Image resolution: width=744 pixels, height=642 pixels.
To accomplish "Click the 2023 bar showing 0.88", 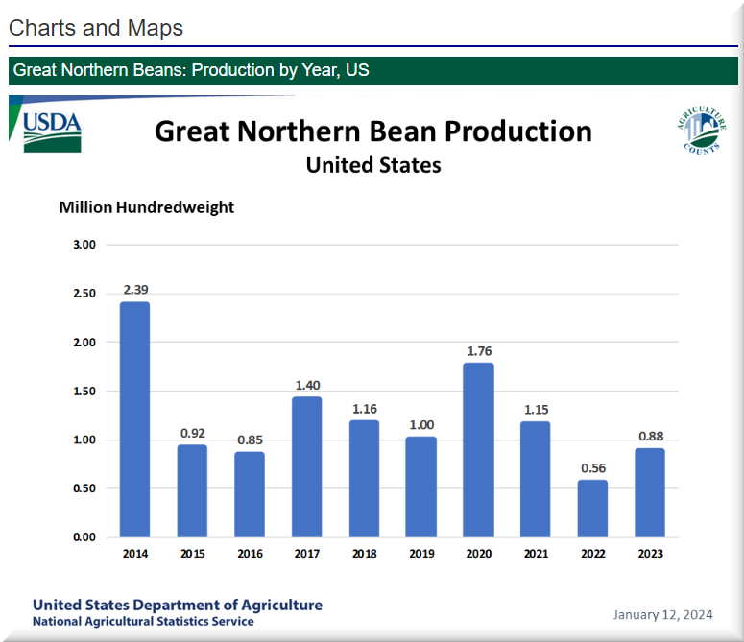I will tap(649, 492).
